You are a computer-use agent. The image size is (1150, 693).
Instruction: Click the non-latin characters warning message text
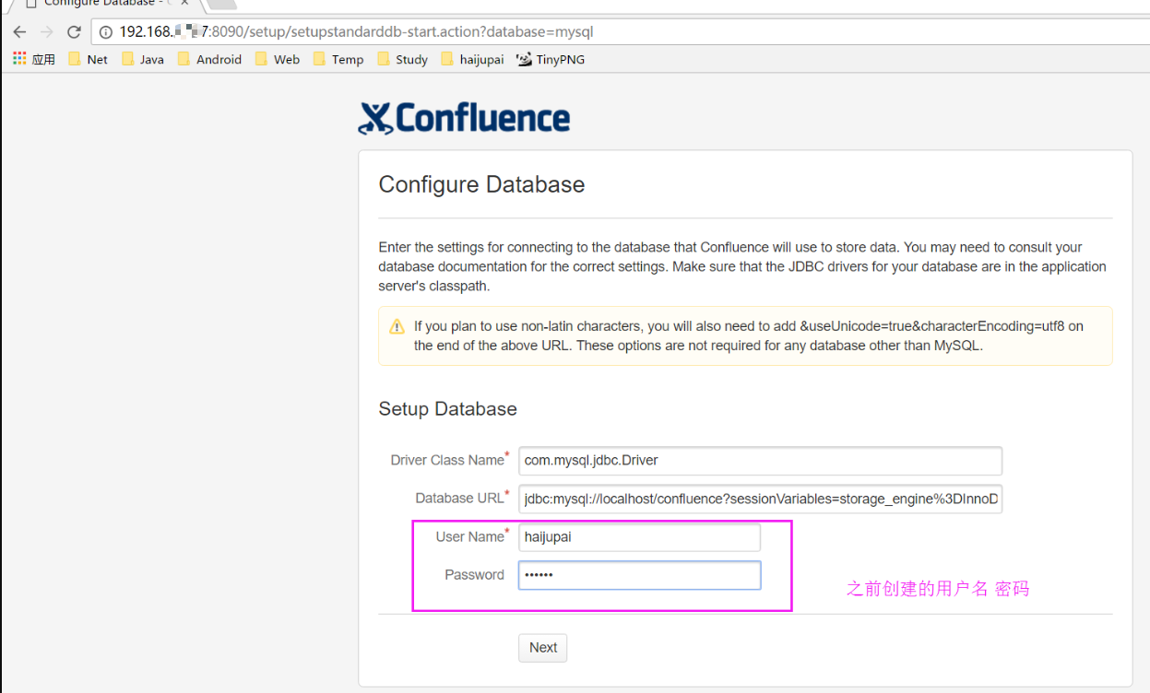point(749,336)
